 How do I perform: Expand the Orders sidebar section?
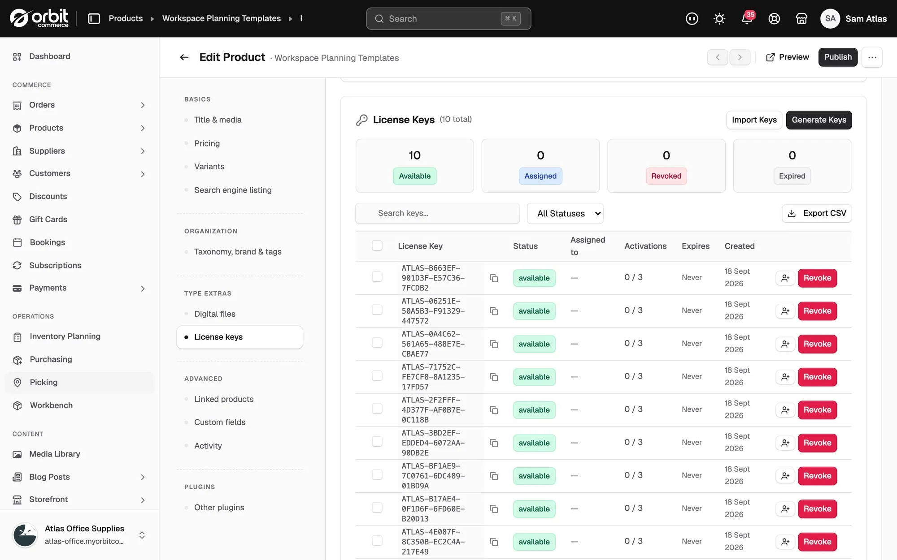[143, 105]
